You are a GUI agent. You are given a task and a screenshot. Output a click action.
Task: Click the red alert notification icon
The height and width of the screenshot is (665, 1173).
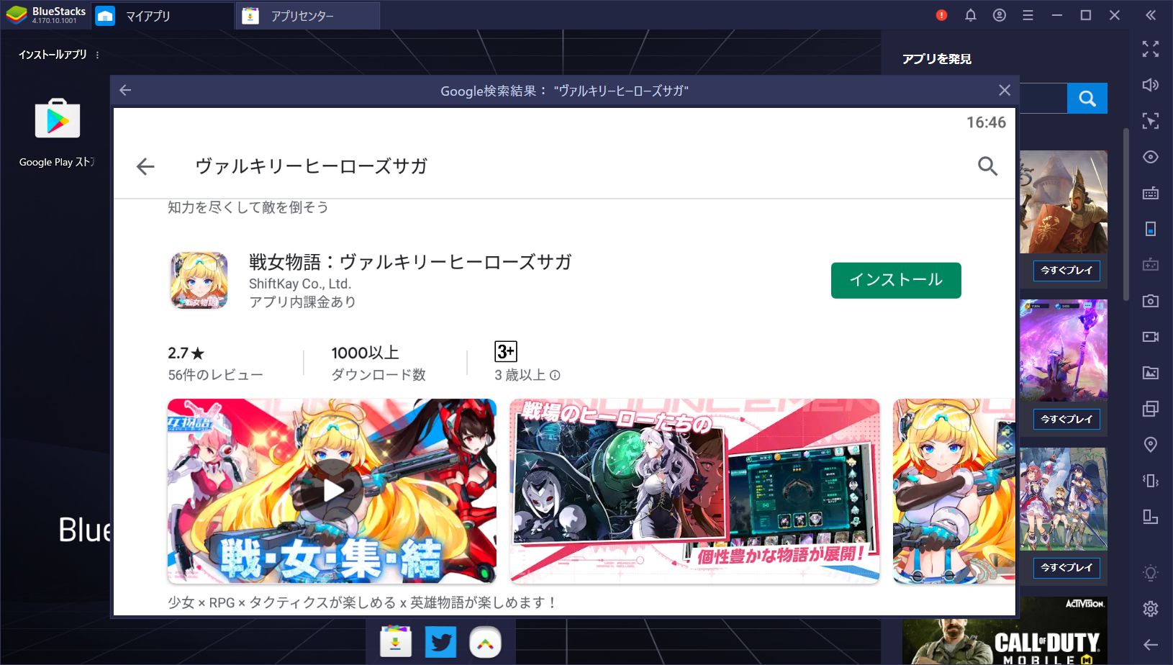pos(941,15)
